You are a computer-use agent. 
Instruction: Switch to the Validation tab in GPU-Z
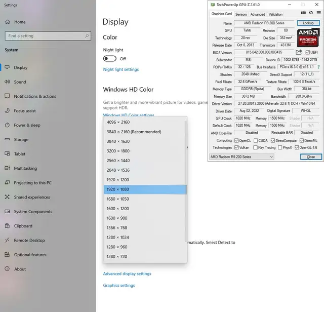275,14
